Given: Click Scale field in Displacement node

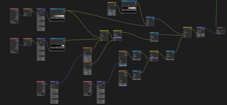Looking at the screenshot, I should [201, 36].
